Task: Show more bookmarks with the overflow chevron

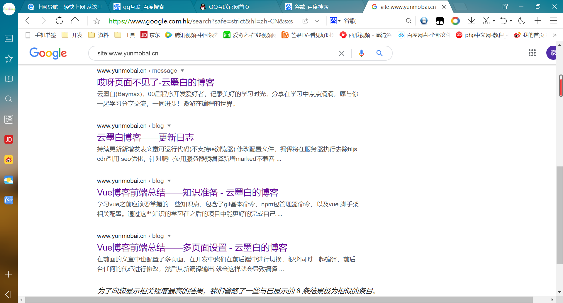Action: [554, 35]
